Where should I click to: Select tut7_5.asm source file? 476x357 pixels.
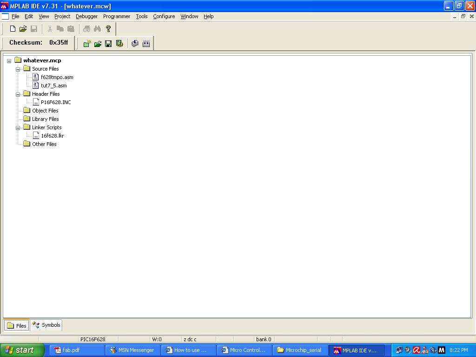54,86
